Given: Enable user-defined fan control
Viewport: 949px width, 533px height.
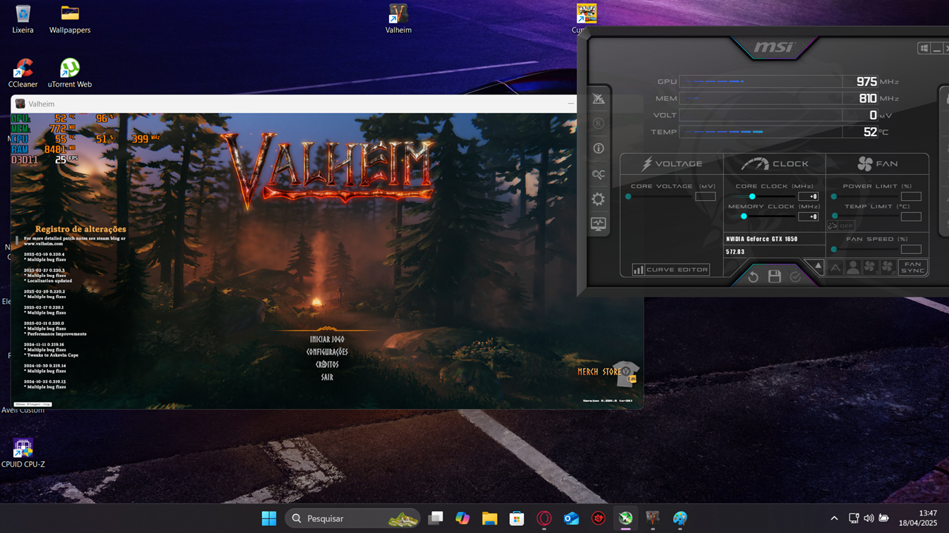Looking at the screenshot, I should [x=853, y=268].
